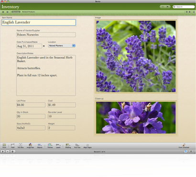Click the List Price field '$4.00'
The width and height of the screenshot is (196, 177).
pos(31,105)
